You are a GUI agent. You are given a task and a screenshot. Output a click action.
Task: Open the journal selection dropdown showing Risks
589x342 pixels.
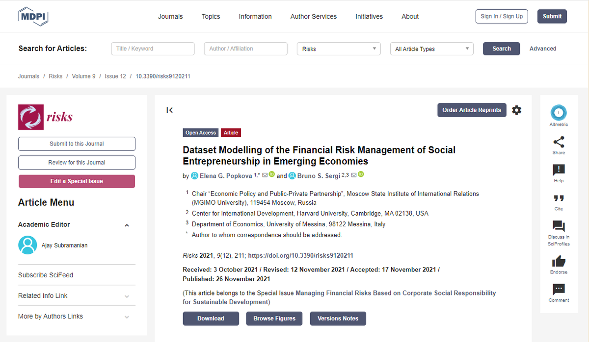(338, 49)
